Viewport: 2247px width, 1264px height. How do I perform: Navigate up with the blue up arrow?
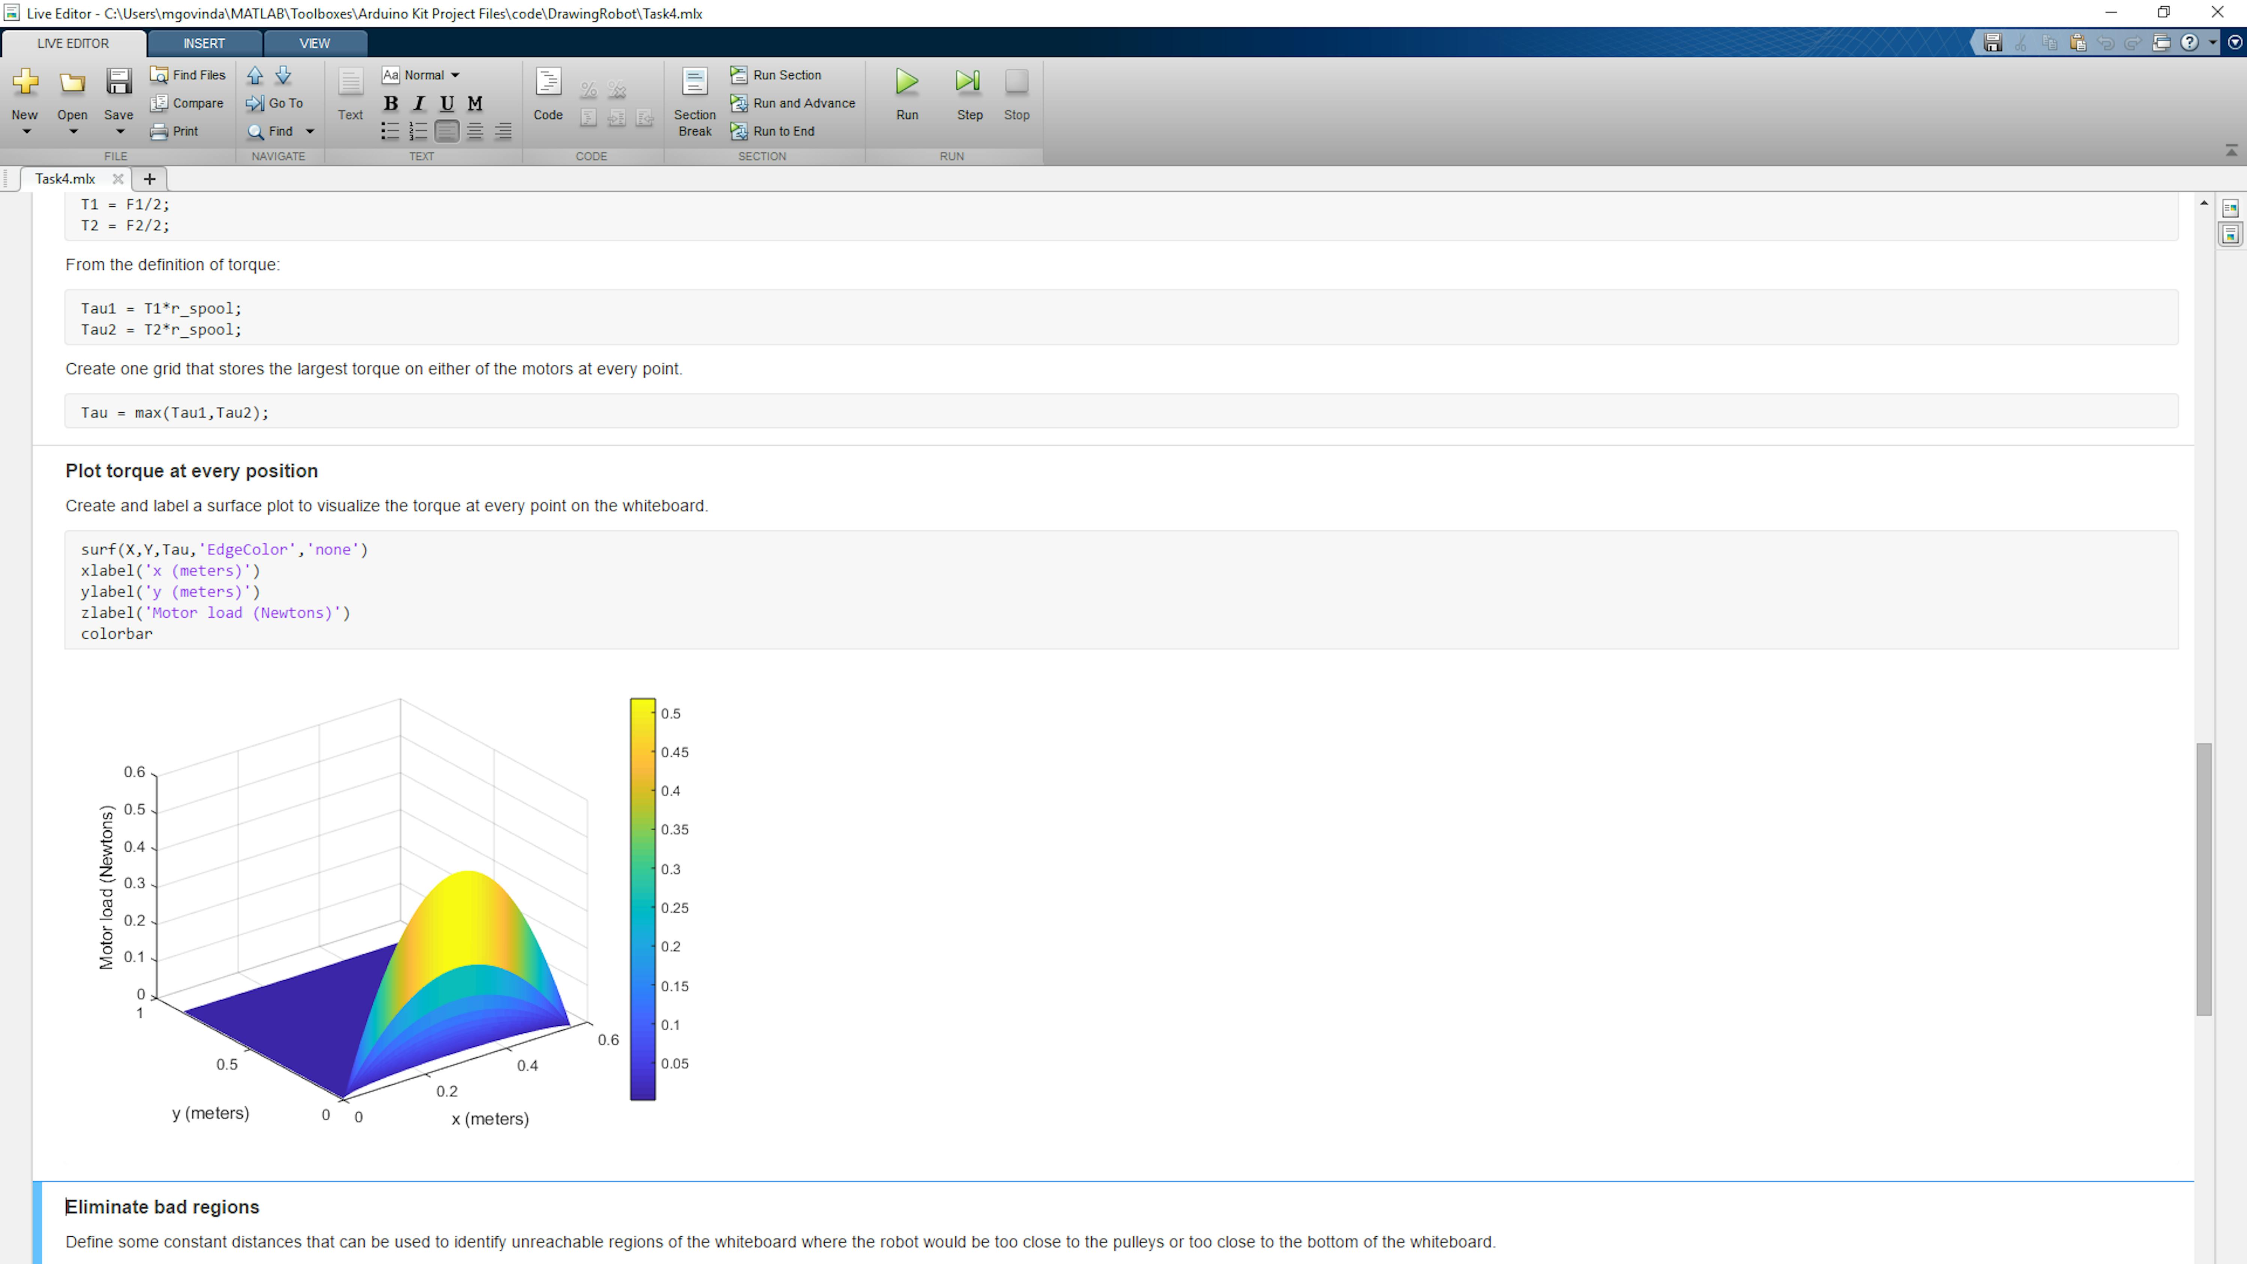tap(255, 75)
